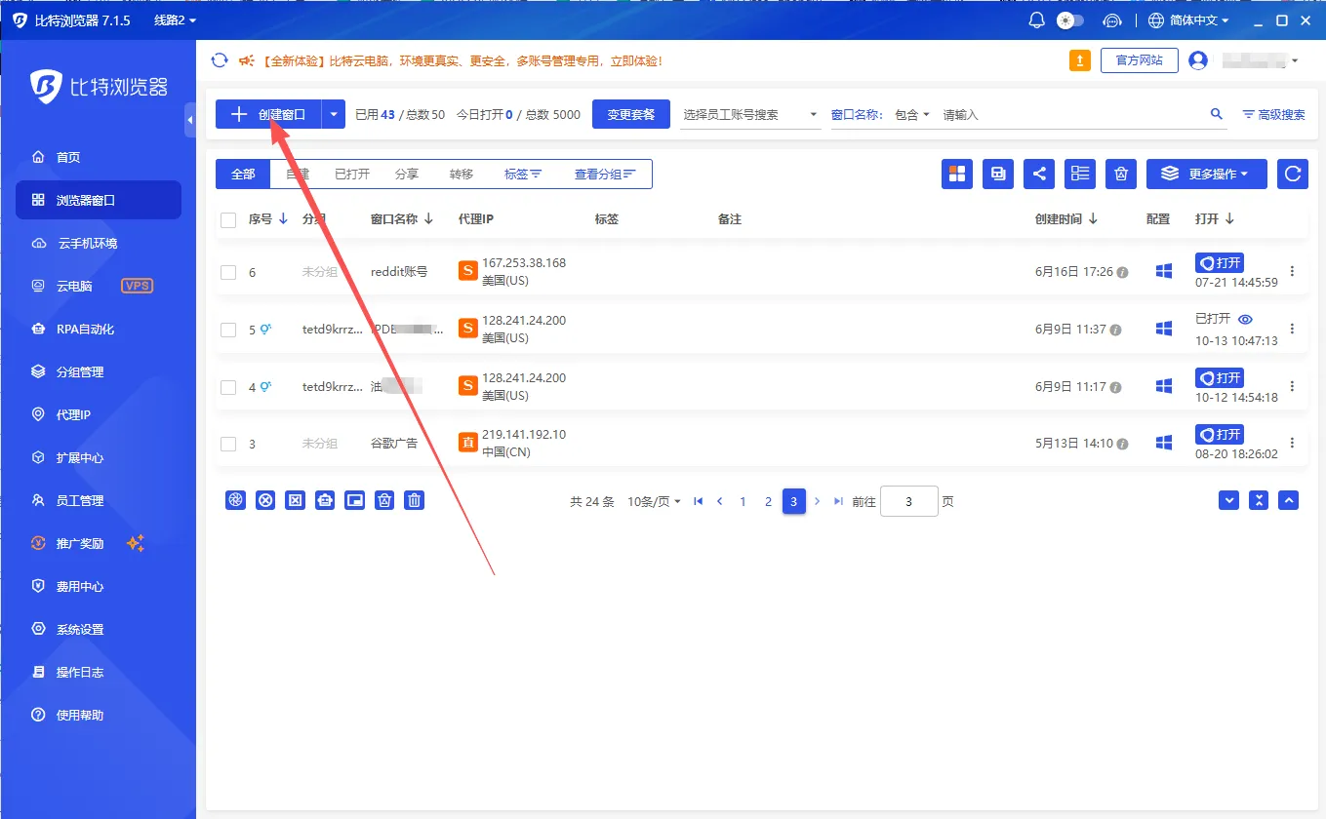Open the 线路2 line dropdown
The image size is (1326, 819).
[176, 20]
